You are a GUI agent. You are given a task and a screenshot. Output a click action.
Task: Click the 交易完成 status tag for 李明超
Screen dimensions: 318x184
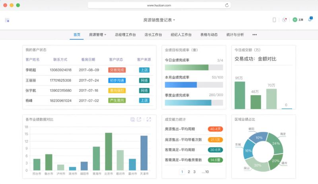click(117, 70)
